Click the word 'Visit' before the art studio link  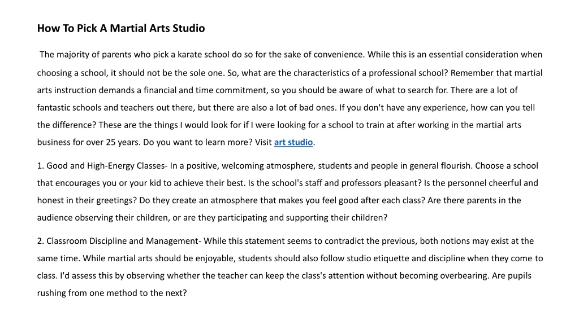(x=263, y=142)
